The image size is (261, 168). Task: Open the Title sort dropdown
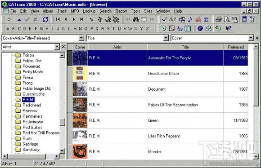pyautogui.click(x=166, y=38)
